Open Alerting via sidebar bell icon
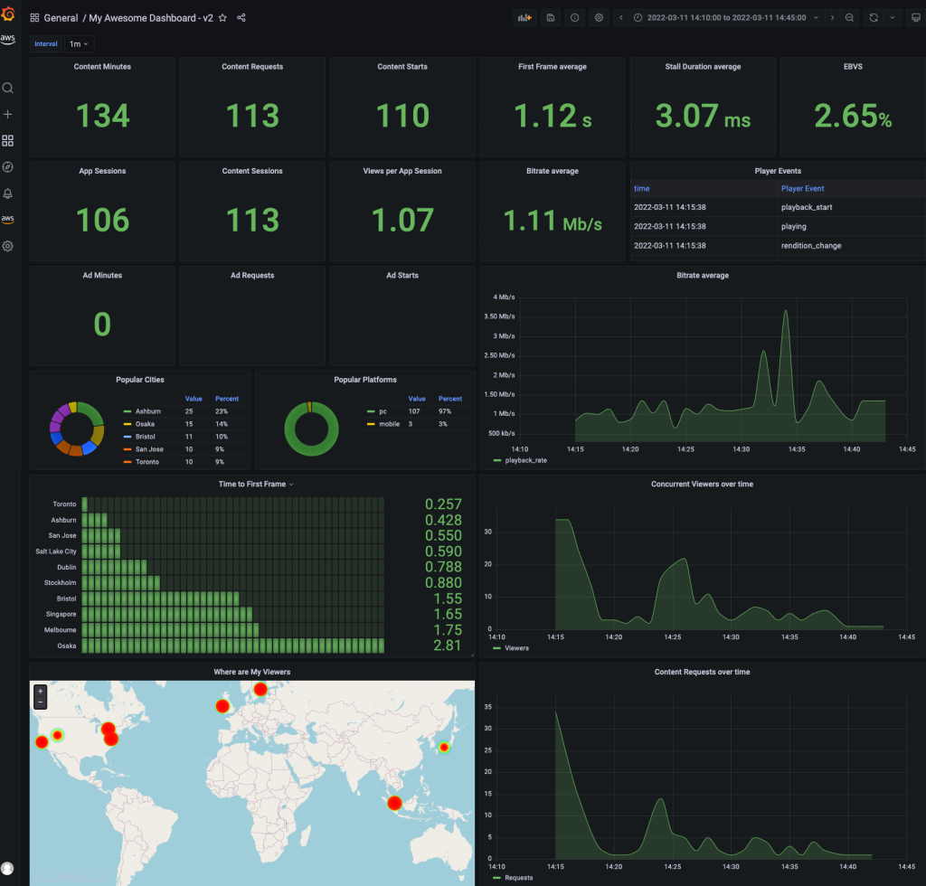Viewport: 926px width, 886px height. coord(8,193)
